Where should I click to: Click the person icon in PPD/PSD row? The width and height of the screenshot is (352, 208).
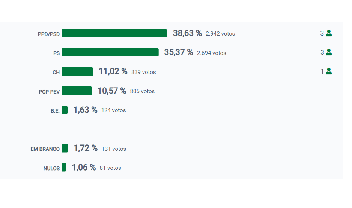pyautogui.click(x=329, y=33)
